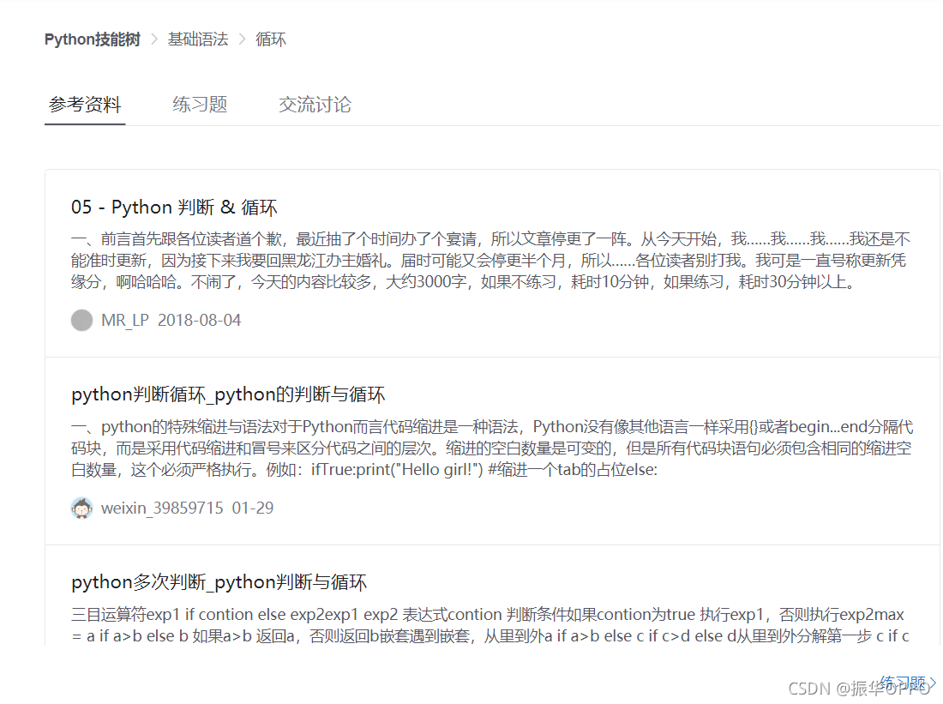
Task: Switch to the 练习题 tab
Action: coord(200,105)
